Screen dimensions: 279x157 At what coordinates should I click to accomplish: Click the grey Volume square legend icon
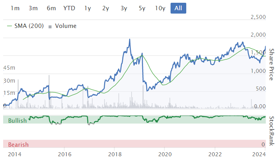50,27
